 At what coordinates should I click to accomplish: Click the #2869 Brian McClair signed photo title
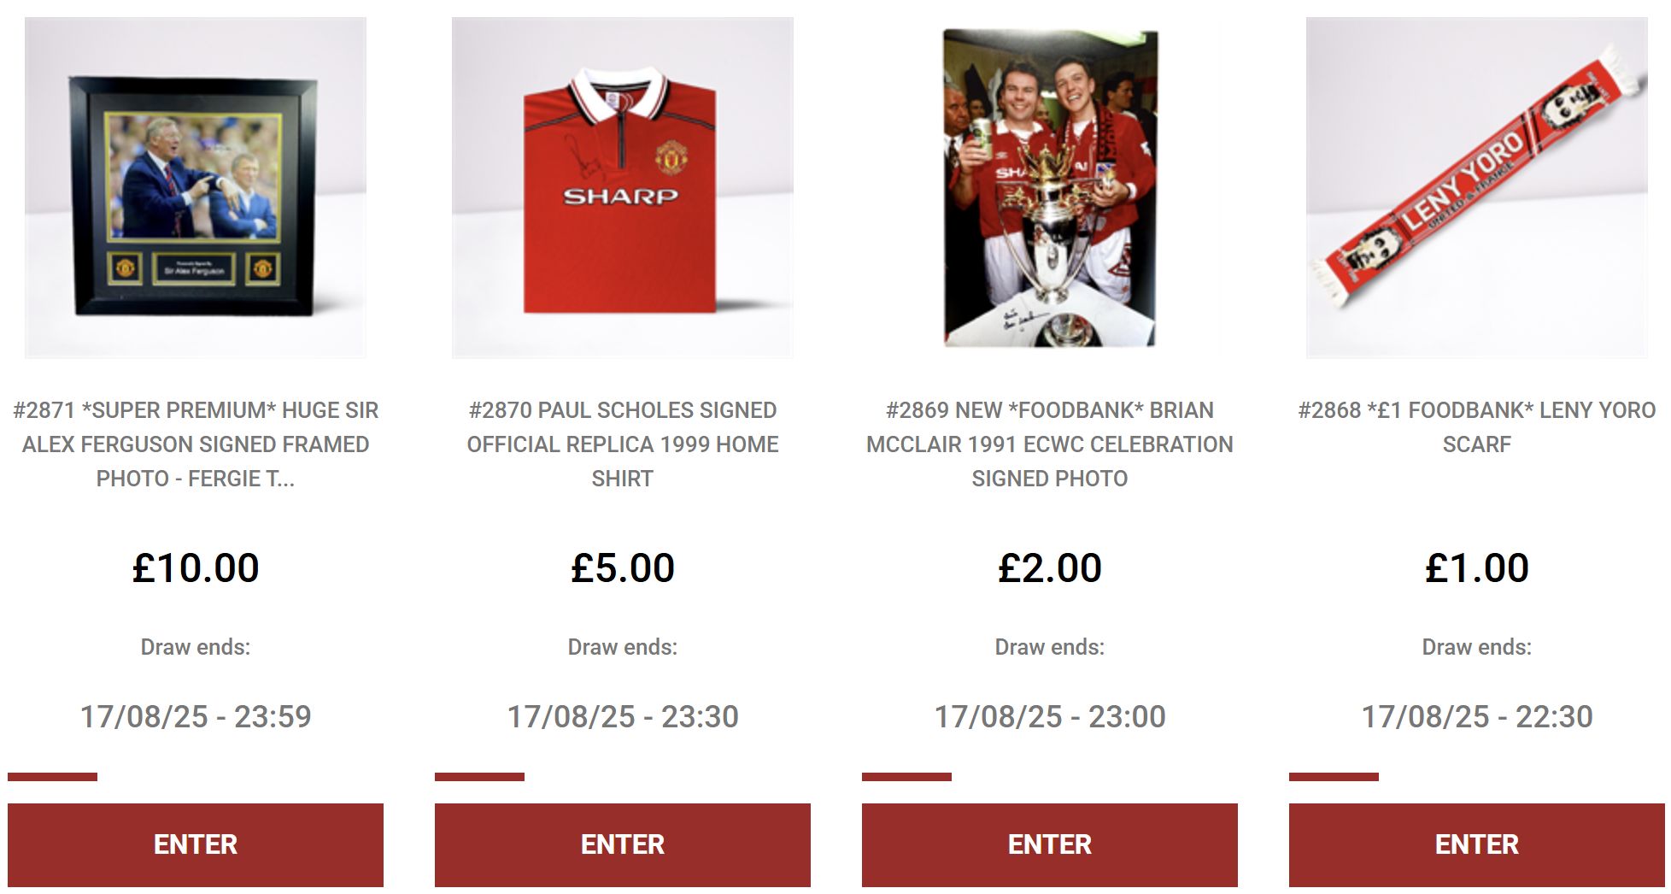click(x=1050, y=444)
